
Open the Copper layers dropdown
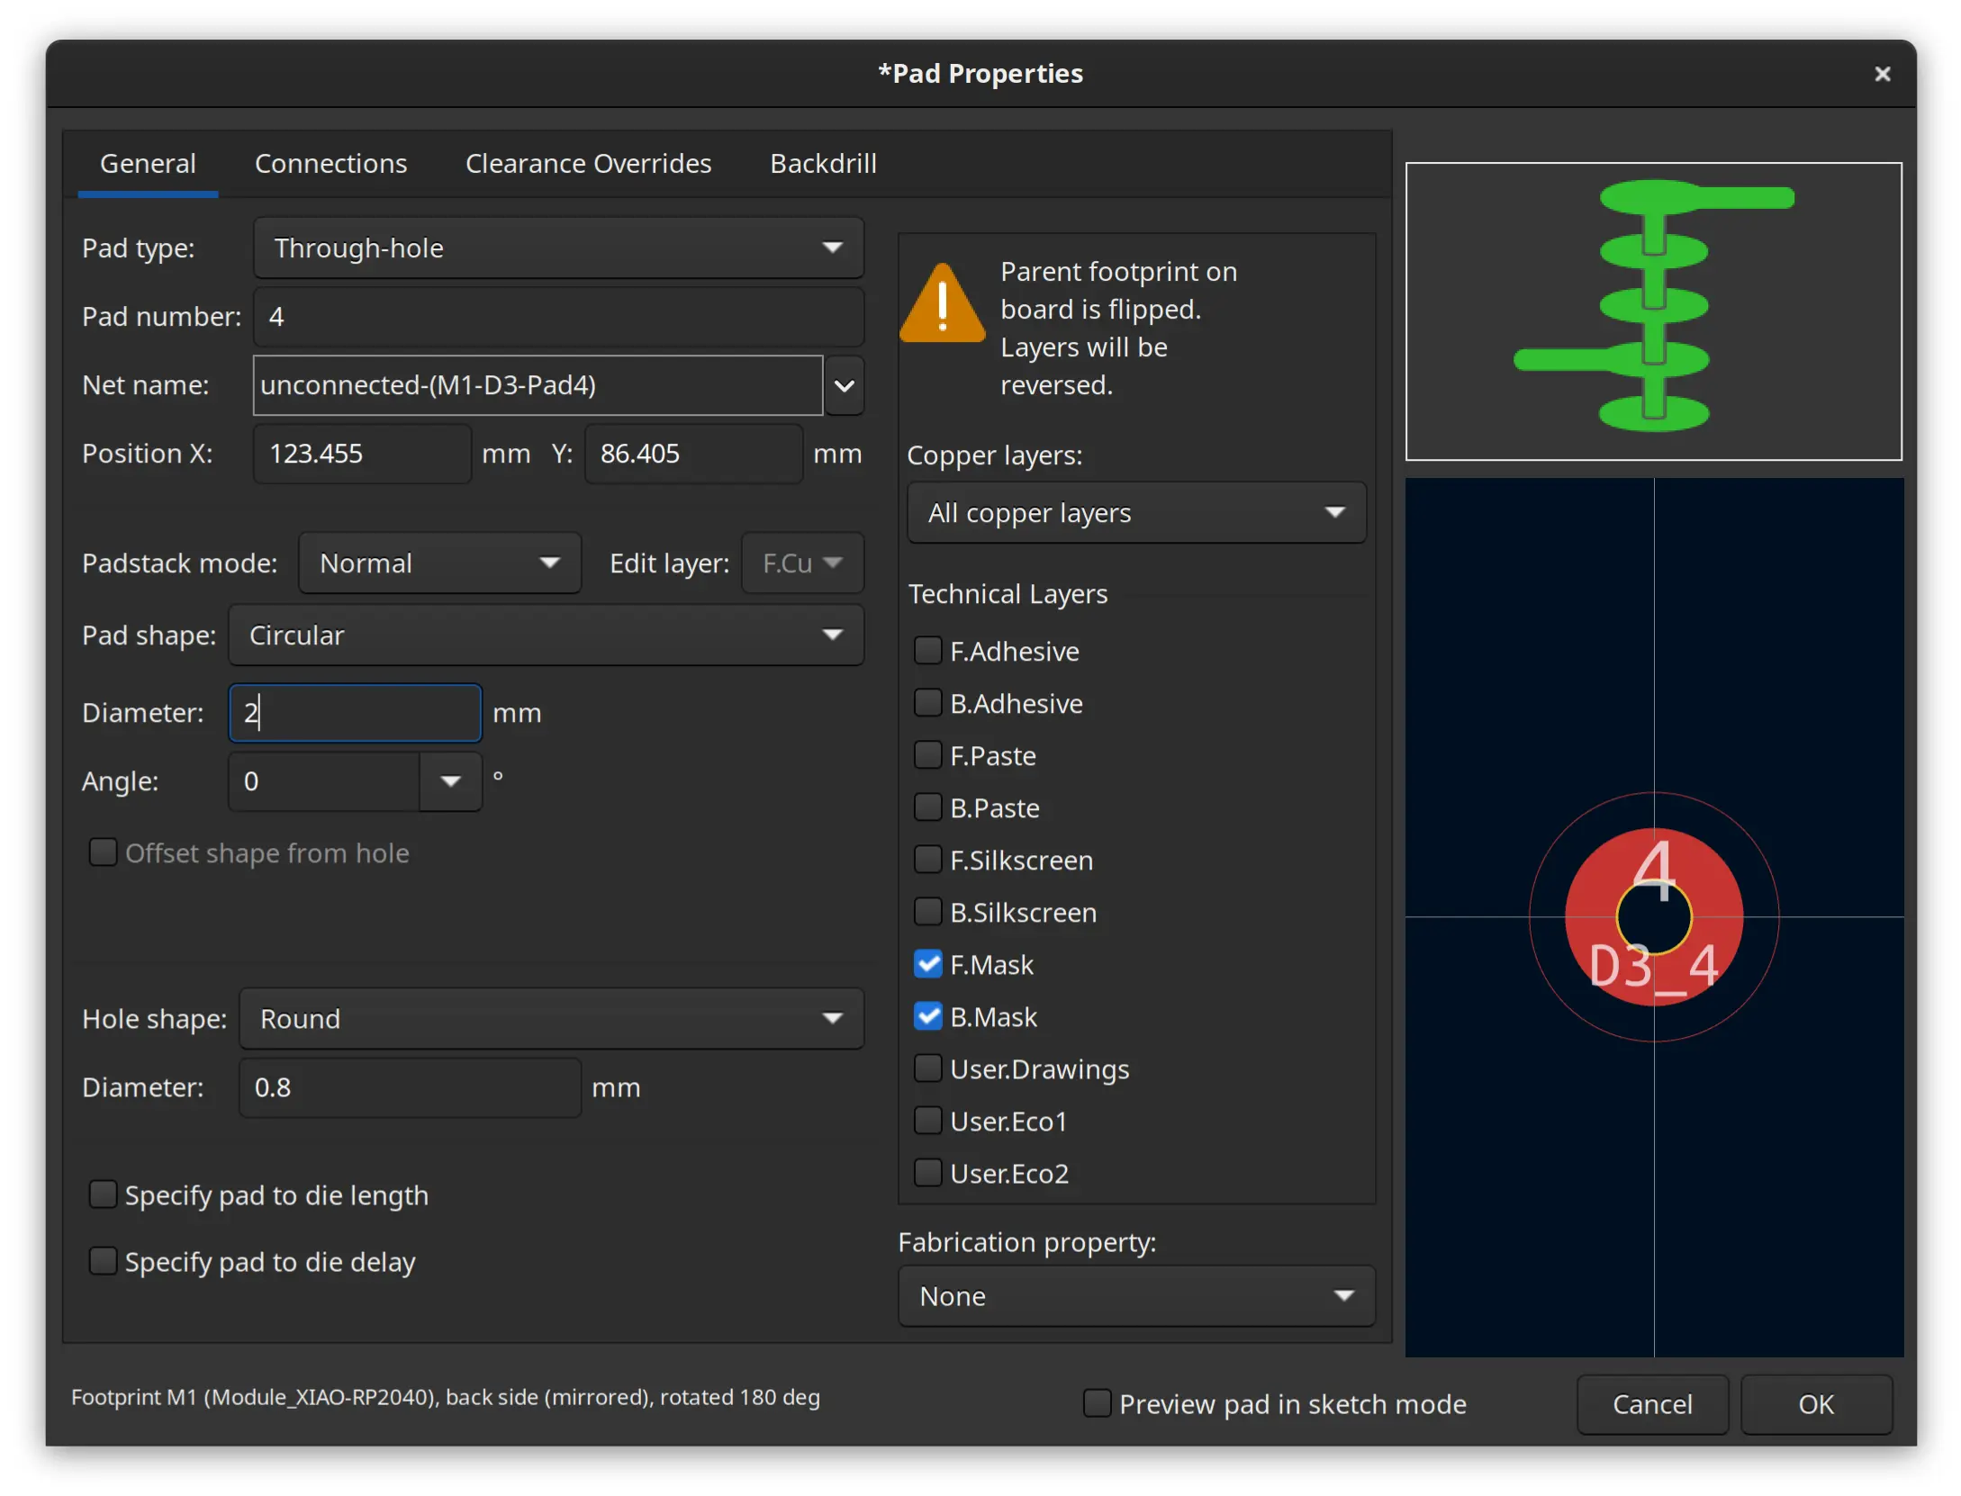(1135, 513)
